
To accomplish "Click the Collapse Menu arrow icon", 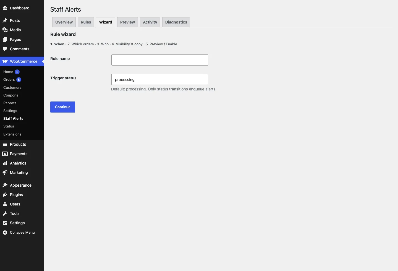I will click(5, 233).
